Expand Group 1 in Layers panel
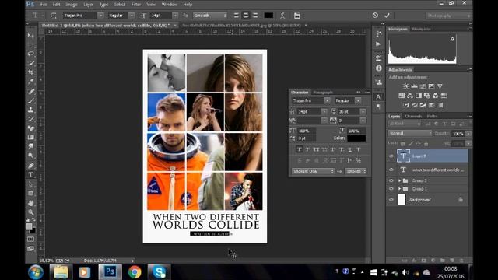The image size is (498, 280). pyautogui.click(x=399, y=188)
